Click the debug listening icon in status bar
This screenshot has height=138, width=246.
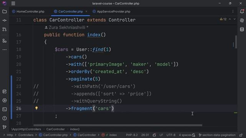coord(154,135)
